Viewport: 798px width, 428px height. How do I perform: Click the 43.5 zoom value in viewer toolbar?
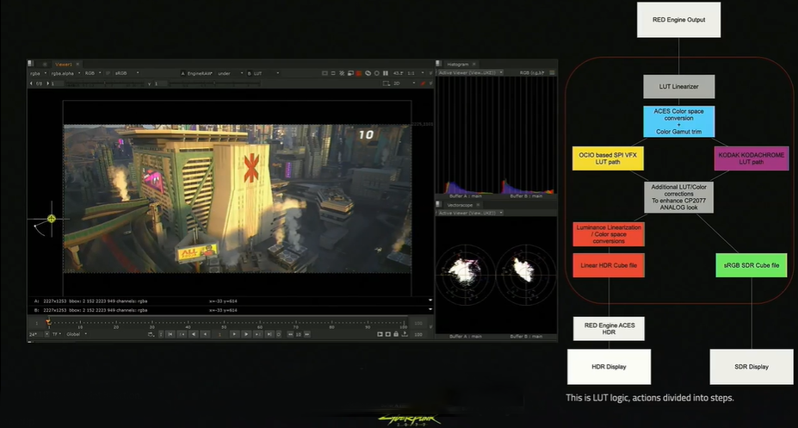398,73
